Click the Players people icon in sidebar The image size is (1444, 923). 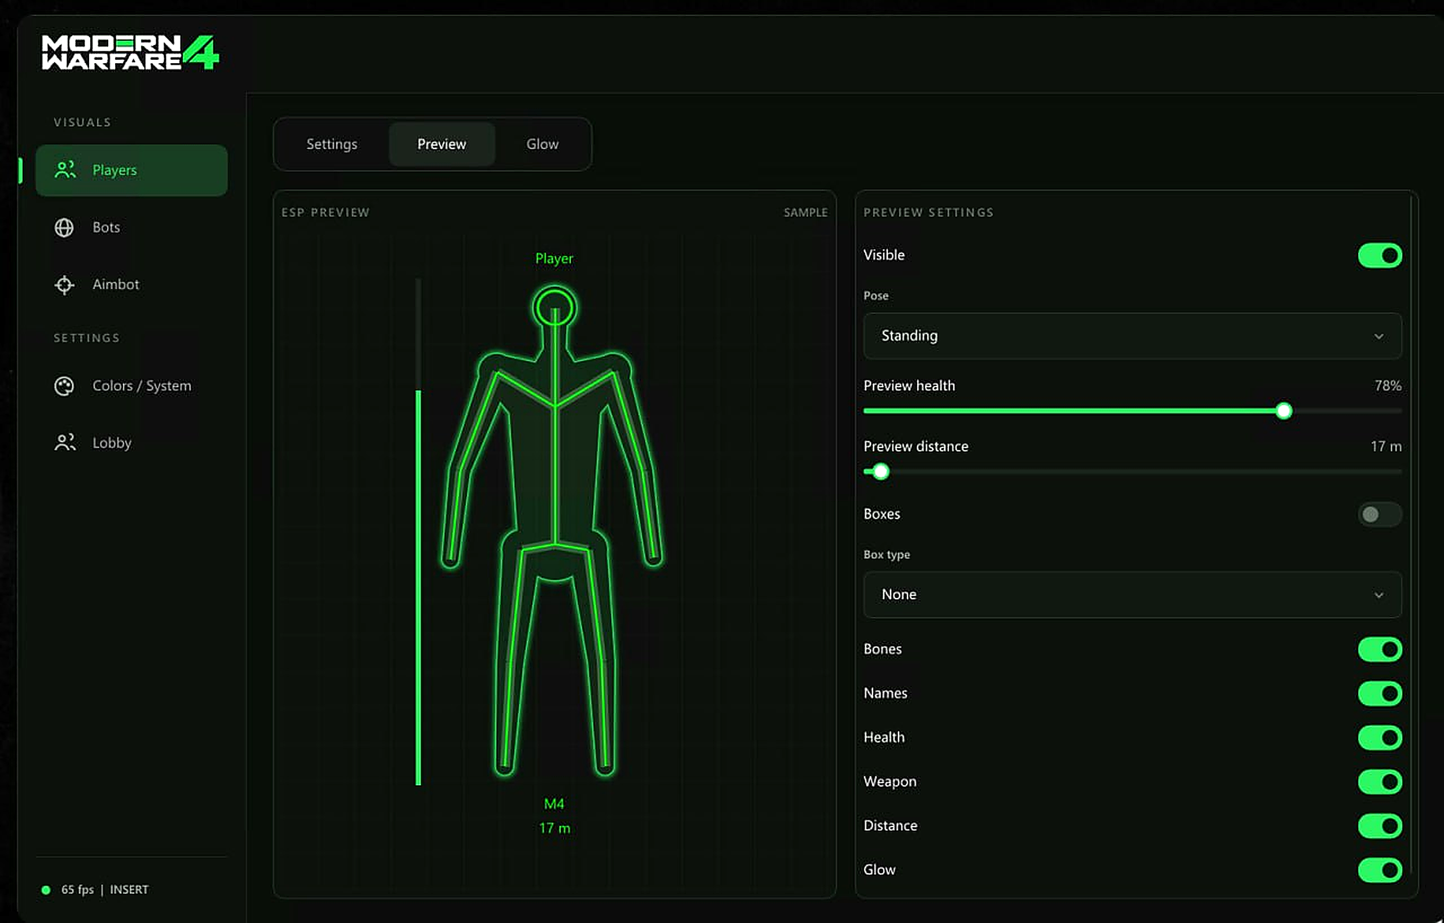click(65, 170)
